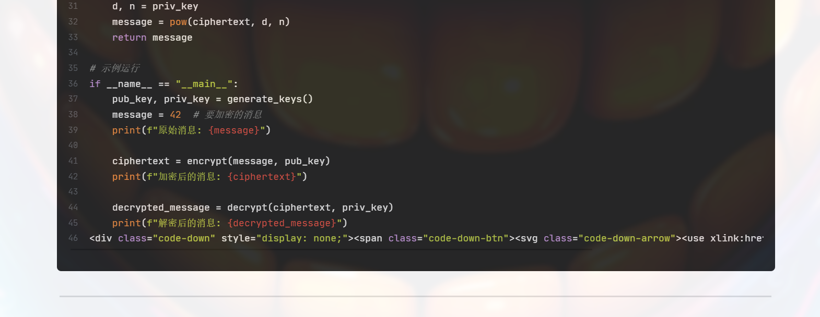This screenshot has width=820, height=317.
Task: Click the '# 示例运行' comment on line 35
Action: tap(114, 68)
